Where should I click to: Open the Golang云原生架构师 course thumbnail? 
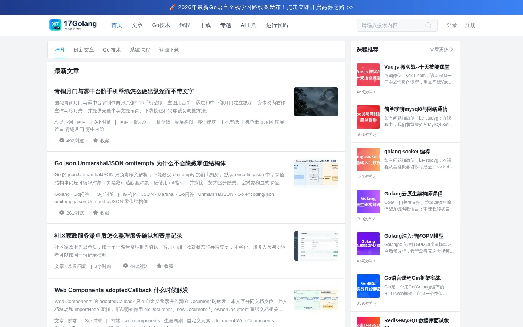click(368, 202)
